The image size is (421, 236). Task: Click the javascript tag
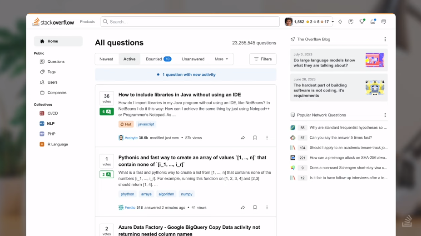146,124
